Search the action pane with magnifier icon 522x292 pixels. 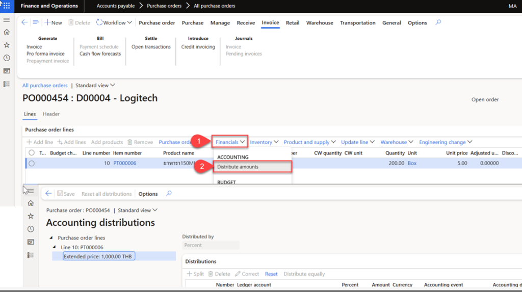tap(438, 22)
